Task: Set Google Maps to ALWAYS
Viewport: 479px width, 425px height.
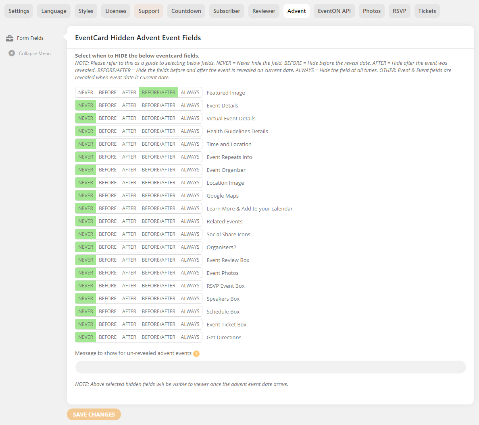Action: (x=190, y=196)
